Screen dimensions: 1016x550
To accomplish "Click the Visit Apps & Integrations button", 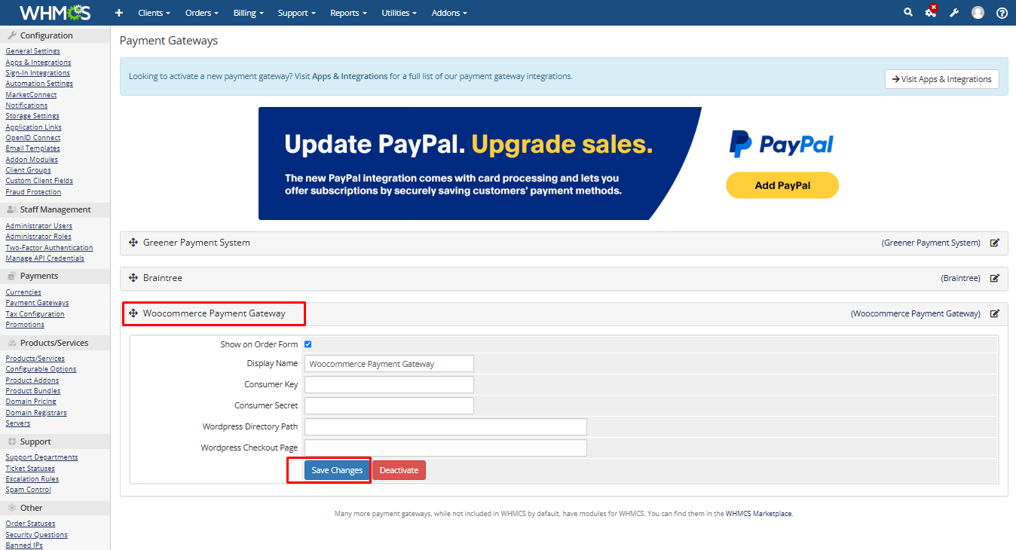I will pos(942,79).
